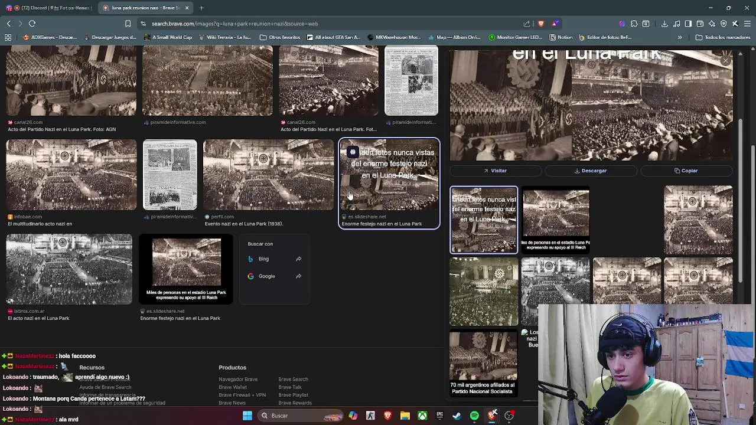Viewport: 756px width, 425px height.
Task: Open the All about GTA San A... bookmark
Action: click(x=333, y=37)
